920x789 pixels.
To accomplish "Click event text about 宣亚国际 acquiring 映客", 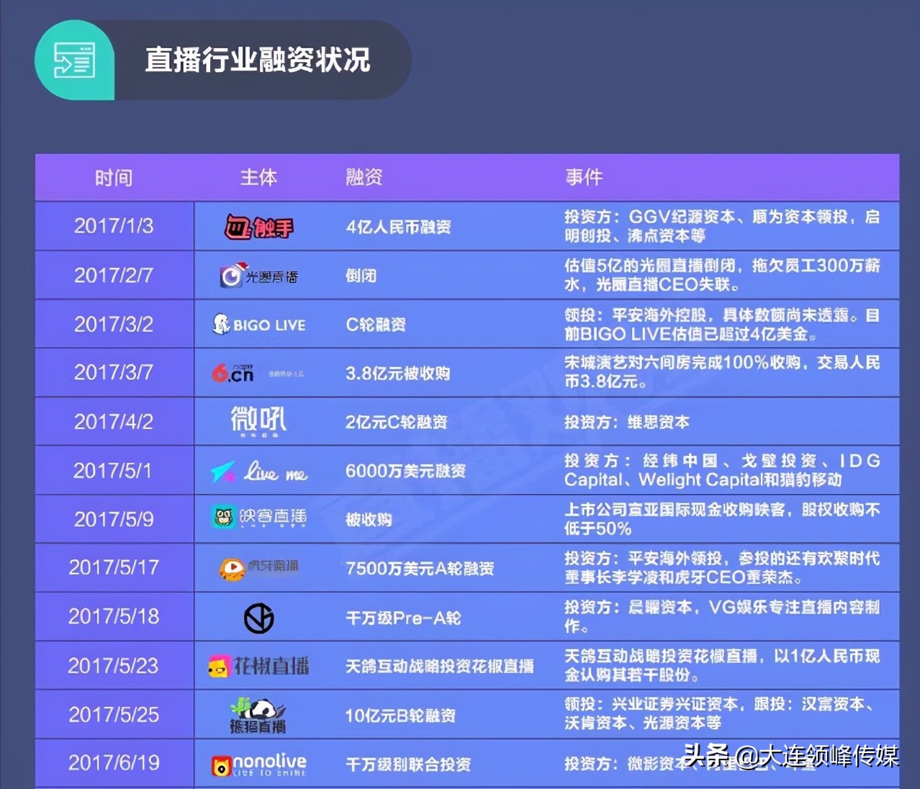I will 722,519.
